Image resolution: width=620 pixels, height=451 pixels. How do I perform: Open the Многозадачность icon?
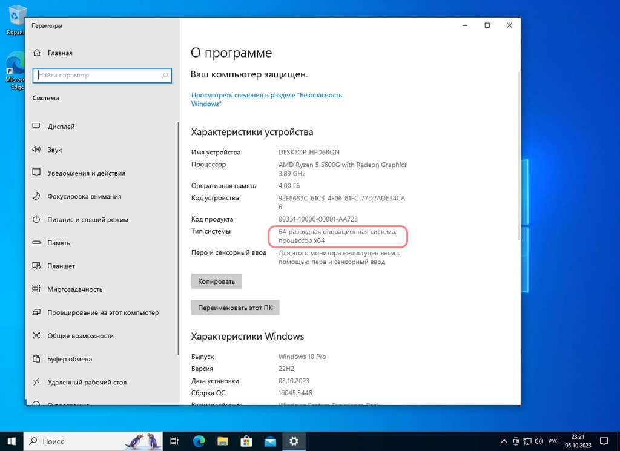pos(36,289)
